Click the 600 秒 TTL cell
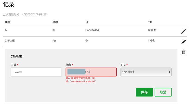This screenshot has height=105, width=190. [x=152, y=30]
